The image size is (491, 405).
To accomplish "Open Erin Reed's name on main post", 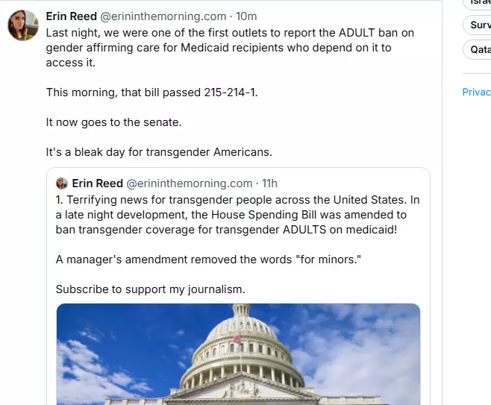I will pyautogui.click(x=72, y=16).
